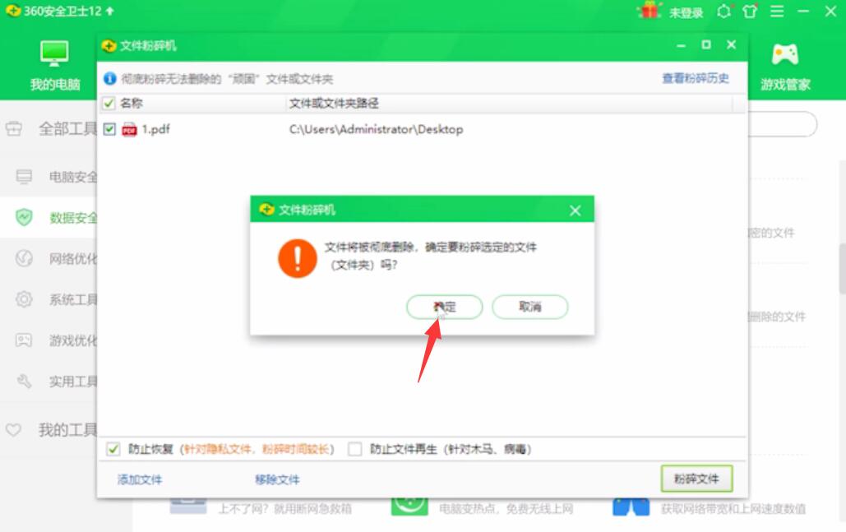Toggle the select-all 名称 header checkbox
Image resolution: width=846 pixels, height=532 pixels.
click(x=109, y=103)
